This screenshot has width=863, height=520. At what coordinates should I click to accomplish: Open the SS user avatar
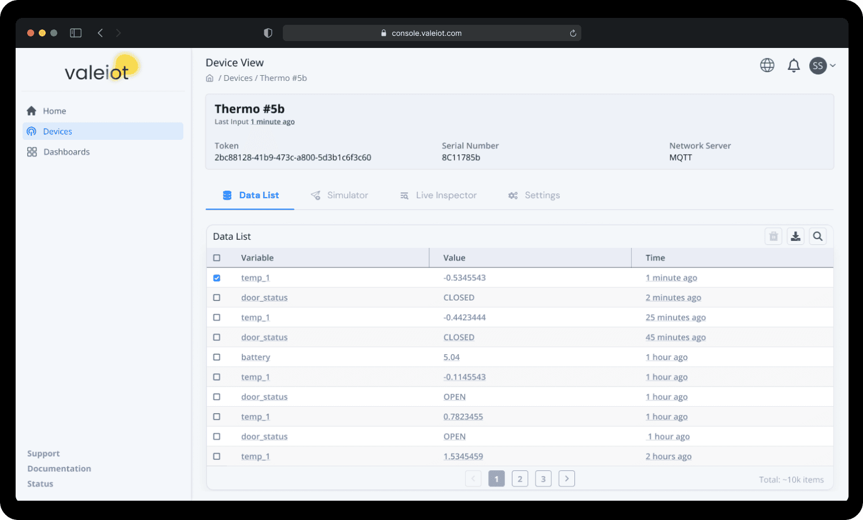[x=818, y=66]
